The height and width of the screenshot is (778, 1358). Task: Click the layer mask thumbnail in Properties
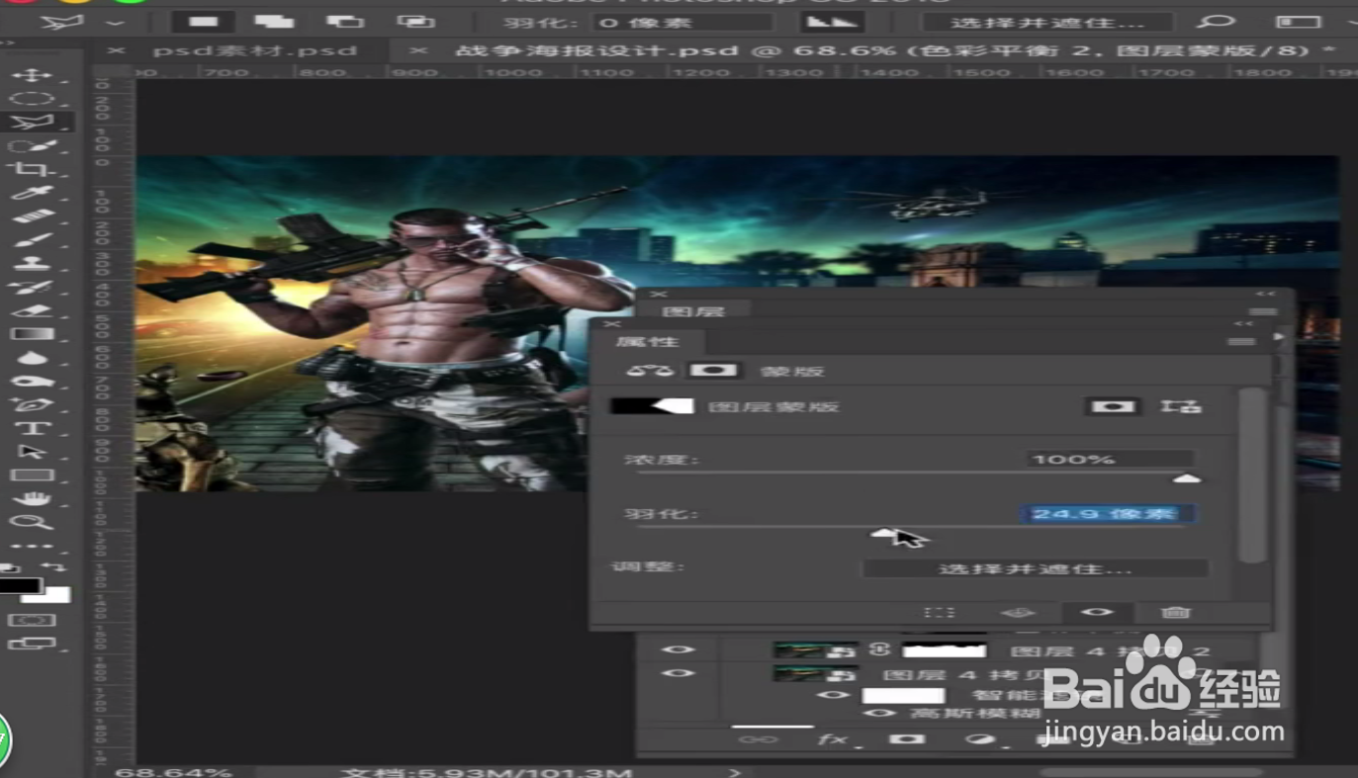click(652, 406)
